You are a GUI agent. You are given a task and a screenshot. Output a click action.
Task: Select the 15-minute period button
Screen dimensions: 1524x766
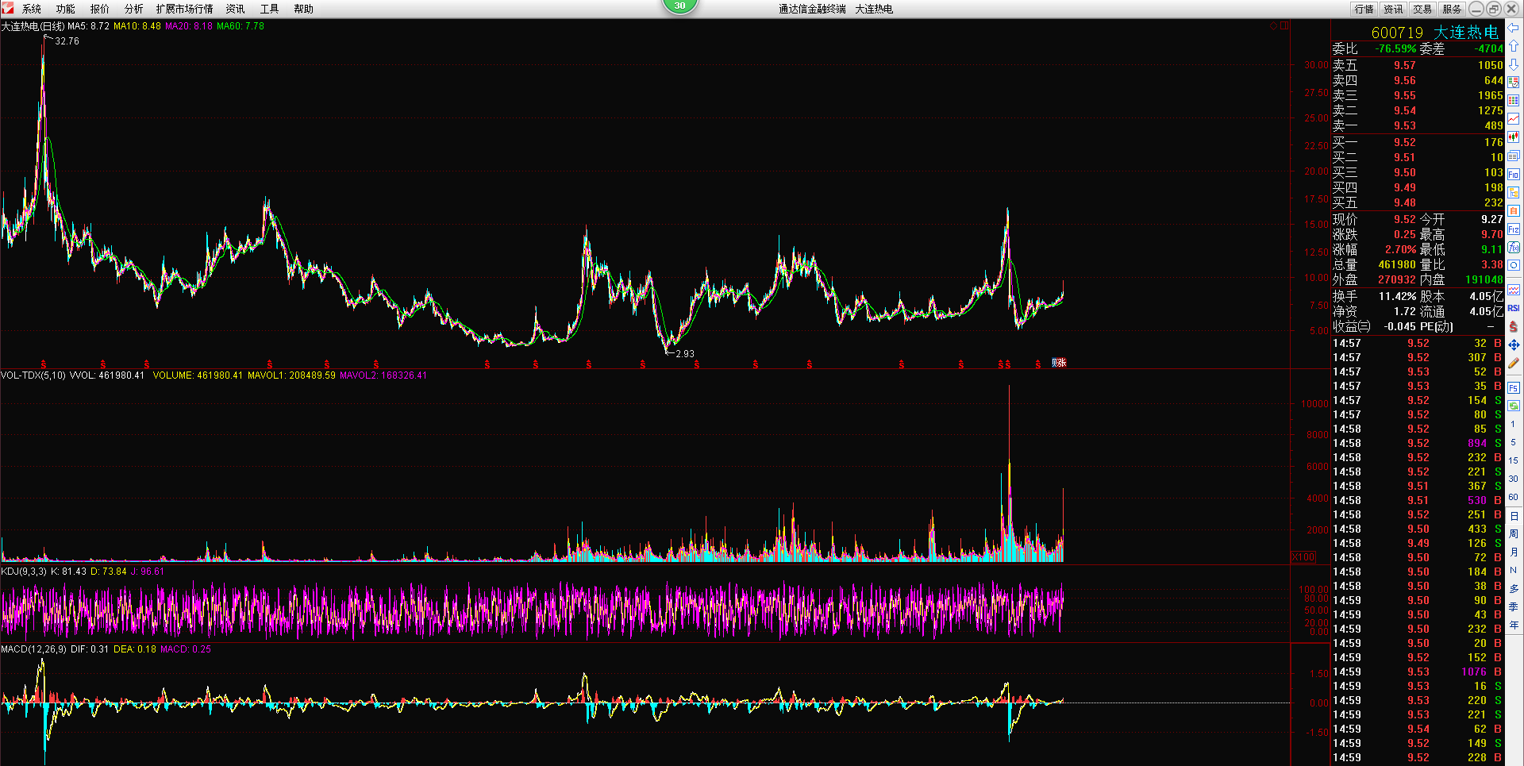[x=1514, y=460]
